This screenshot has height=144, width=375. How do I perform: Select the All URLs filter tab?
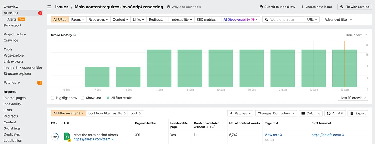60,19
